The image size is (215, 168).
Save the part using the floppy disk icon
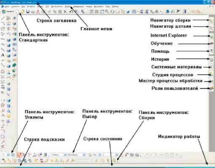(28, 12)
